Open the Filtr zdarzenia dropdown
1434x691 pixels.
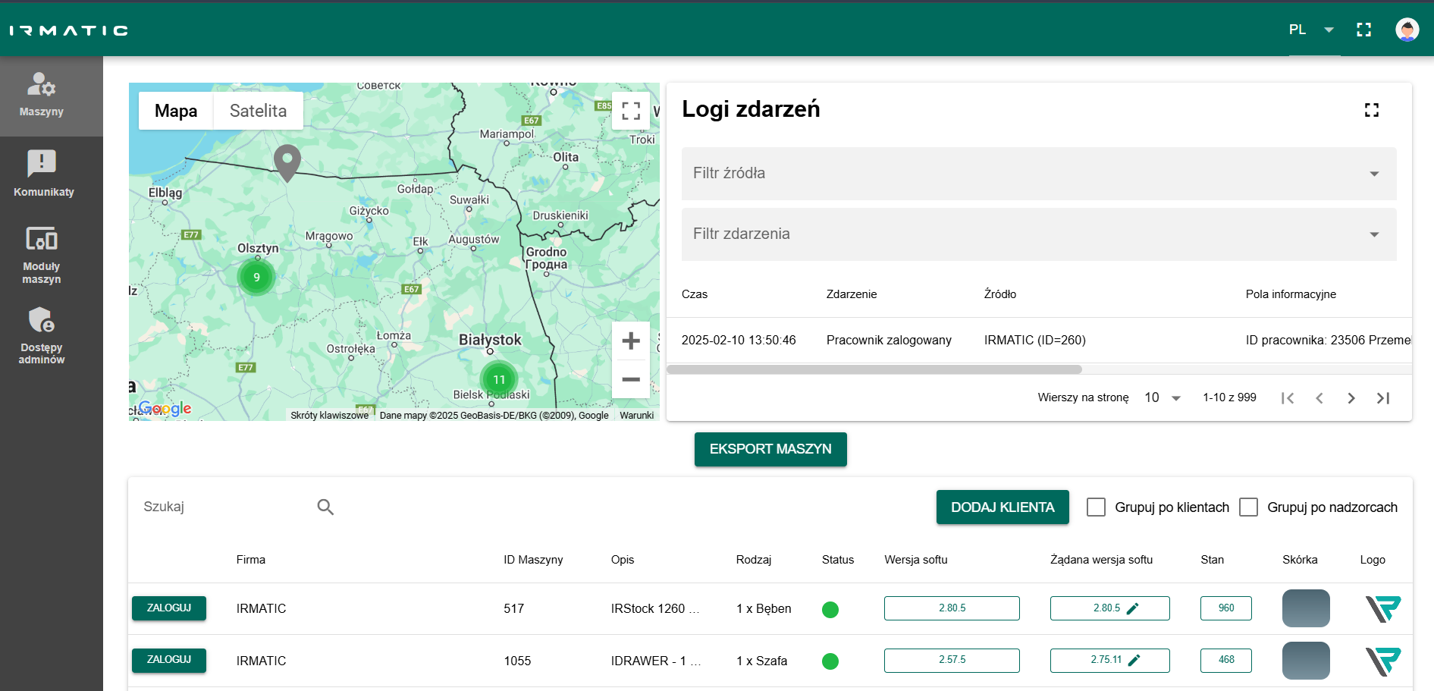point(1039,234)
